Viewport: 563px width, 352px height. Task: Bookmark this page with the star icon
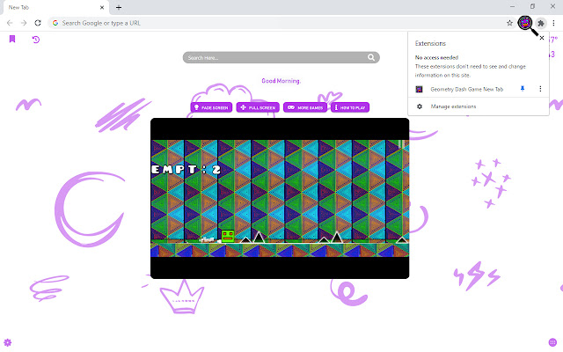click(x=509, y=23)
